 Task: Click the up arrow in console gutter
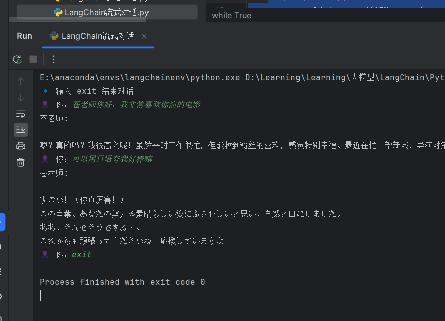coord(21,81)
